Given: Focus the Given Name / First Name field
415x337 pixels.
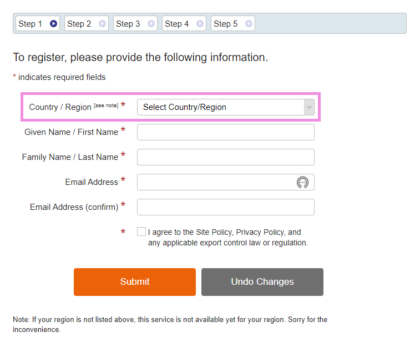Looking at the screenshot, I should (225, 132).
